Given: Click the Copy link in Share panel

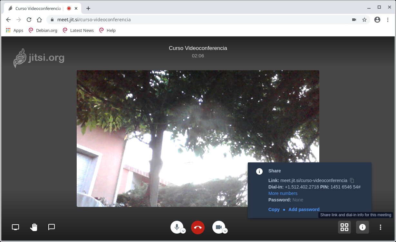Looking at the screenshot, I should [274, 209].
